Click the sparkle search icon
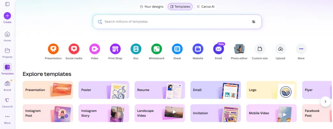This screenshot has width=333, height=129. coord(100,22)
